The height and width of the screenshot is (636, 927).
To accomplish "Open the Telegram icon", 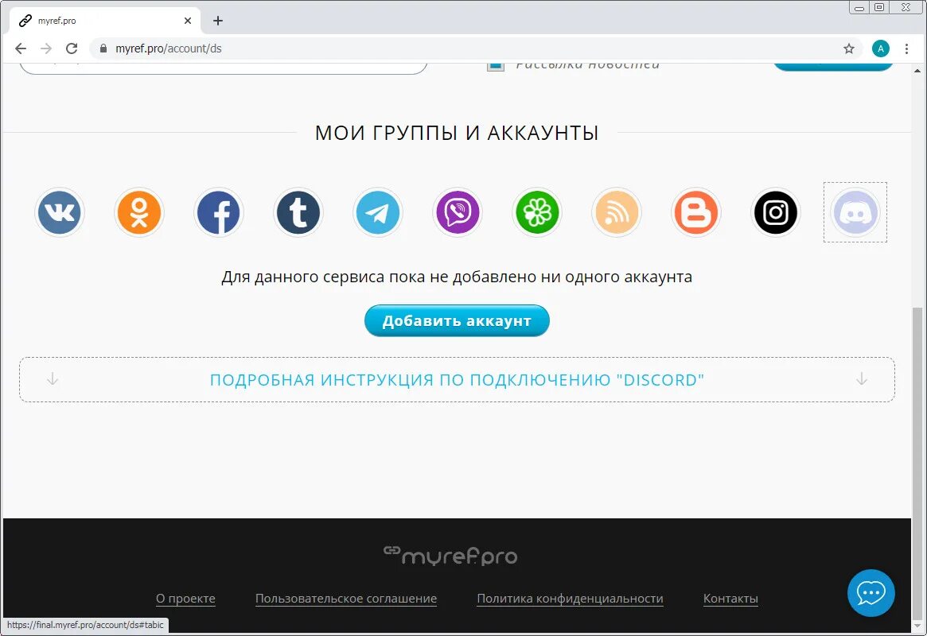I will [378, 212].
